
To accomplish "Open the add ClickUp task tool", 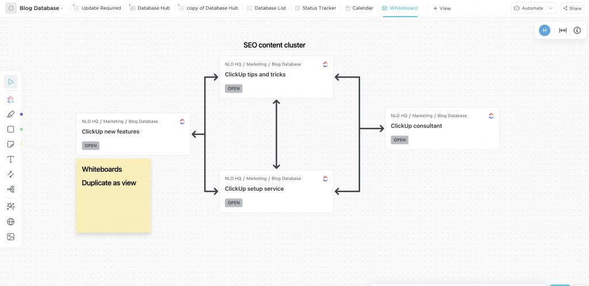I will (x=10, y=99).
